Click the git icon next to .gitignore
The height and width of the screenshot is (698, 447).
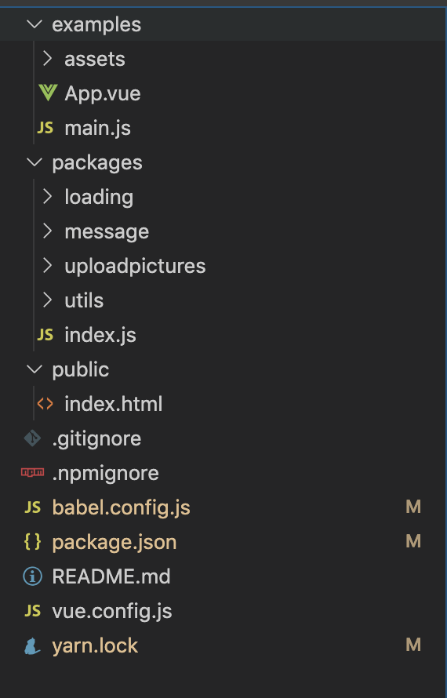pos(32,438)
